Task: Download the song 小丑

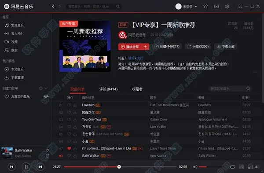Action: pos(75,141)
